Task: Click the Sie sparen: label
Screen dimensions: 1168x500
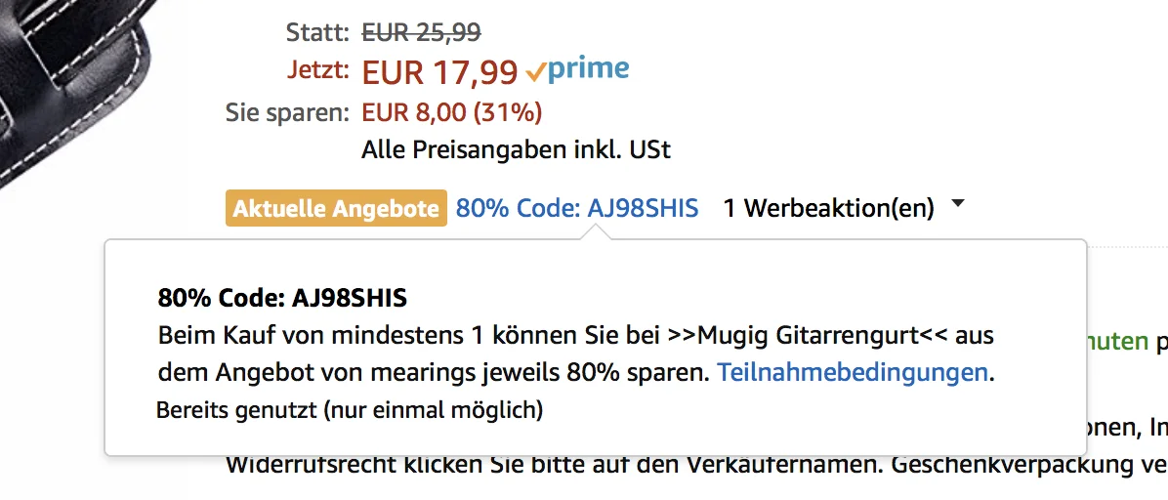Action: 287,112
